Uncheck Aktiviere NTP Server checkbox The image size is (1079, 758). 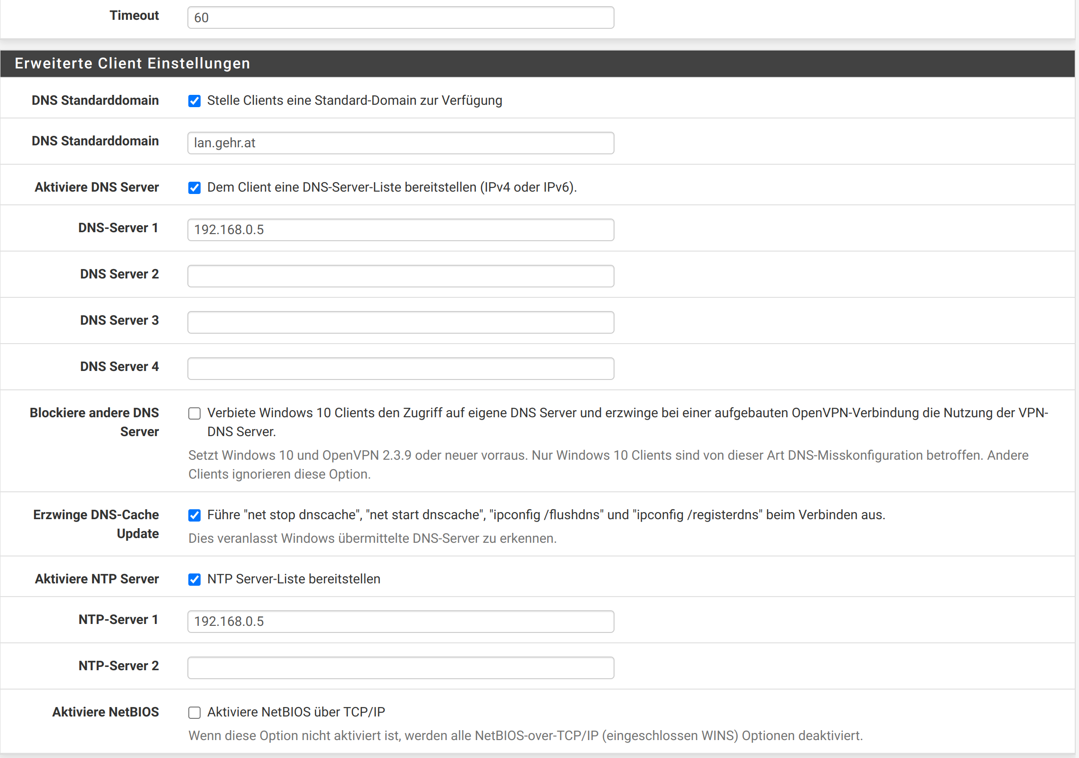[194, 580]
